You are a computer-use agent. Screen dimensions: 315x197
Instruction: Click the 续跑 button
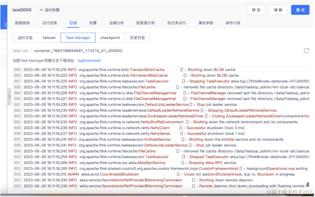click(278, 10)
